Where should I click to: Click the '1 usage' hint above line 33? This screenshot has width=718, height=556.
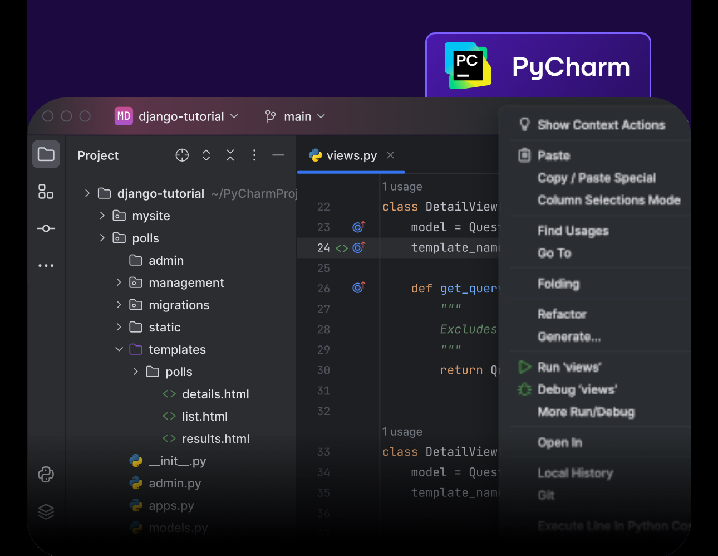click(x=402, y=431)
